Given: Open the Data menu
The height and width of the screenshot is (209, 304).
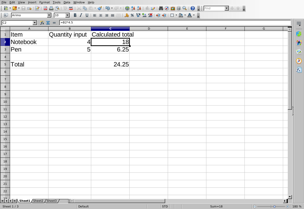Looking at the screenshot, I should (67, 2).
